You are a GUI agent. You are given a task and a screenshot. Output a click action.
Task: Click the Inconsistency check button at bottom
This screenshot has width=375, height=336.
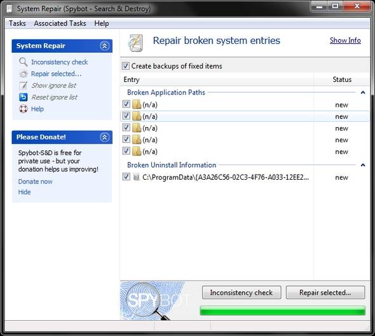[x=242, y=293]
